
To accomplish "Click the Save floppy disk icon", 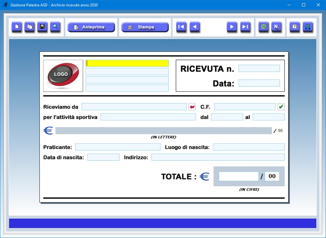I will (42, 27).
